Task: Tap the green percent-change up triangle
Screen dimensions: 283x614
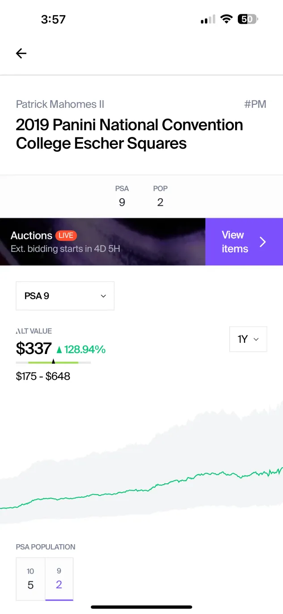Action: point(59,350)
